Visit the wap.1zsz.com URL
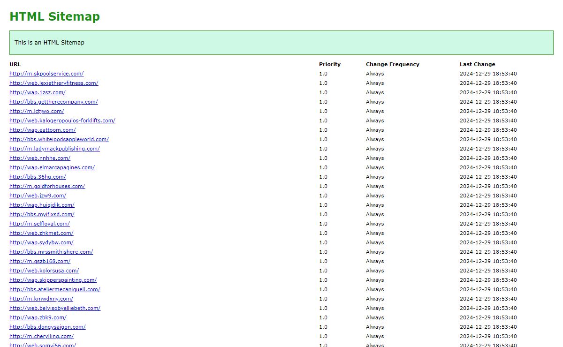The width and height of the screenshot is (563, 347). [x=38, y=92]
